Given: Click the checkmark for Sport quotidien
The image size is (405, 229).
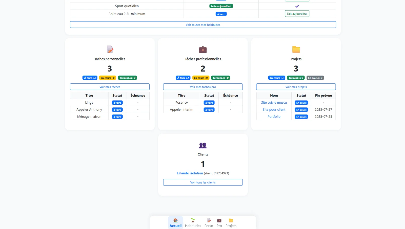Looking at the screenshot, I should [x=297, y=6].
